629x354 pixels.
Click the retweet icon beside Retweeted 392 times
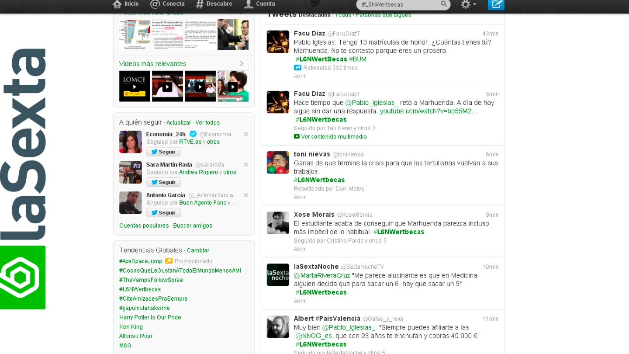point(297,68)
